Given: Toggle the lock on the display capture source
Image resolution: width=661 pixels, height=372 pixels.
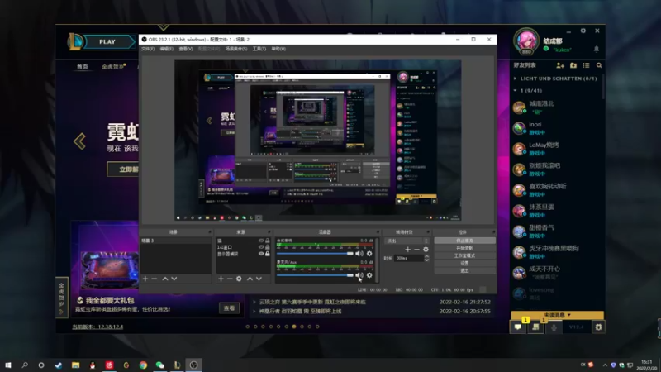Looking at the screenshot, I should tap(267, 254).
